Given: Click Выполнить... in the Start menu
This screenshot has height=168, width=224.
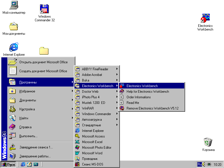Looking at the screenshot, I should coord(40,136).
